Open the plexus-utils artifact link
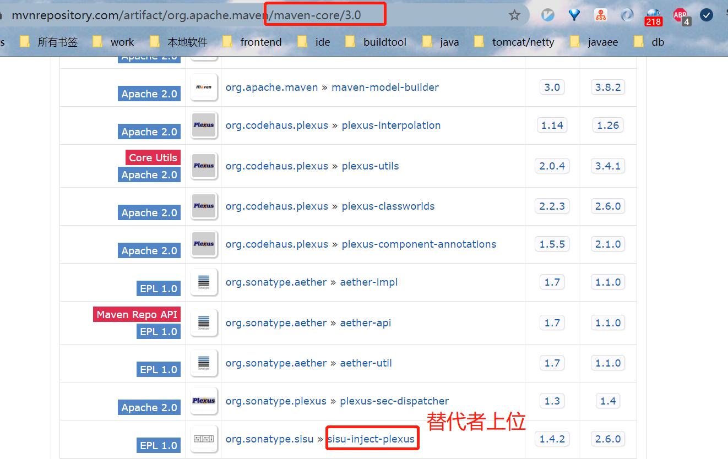728x459 pixels. (x=370, y=166)
